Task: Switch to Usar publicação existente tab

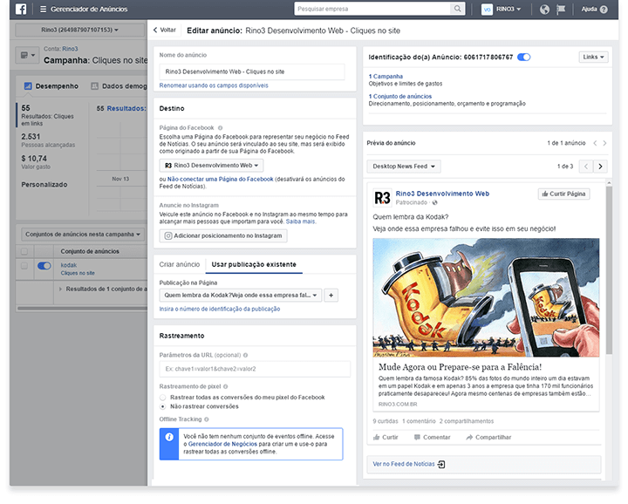Action: point(254,264)
